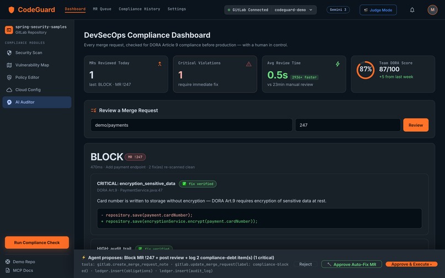445x278 pixels.
Task: Click the spring-security-samples repository name
Action: (x=41, y=27)
